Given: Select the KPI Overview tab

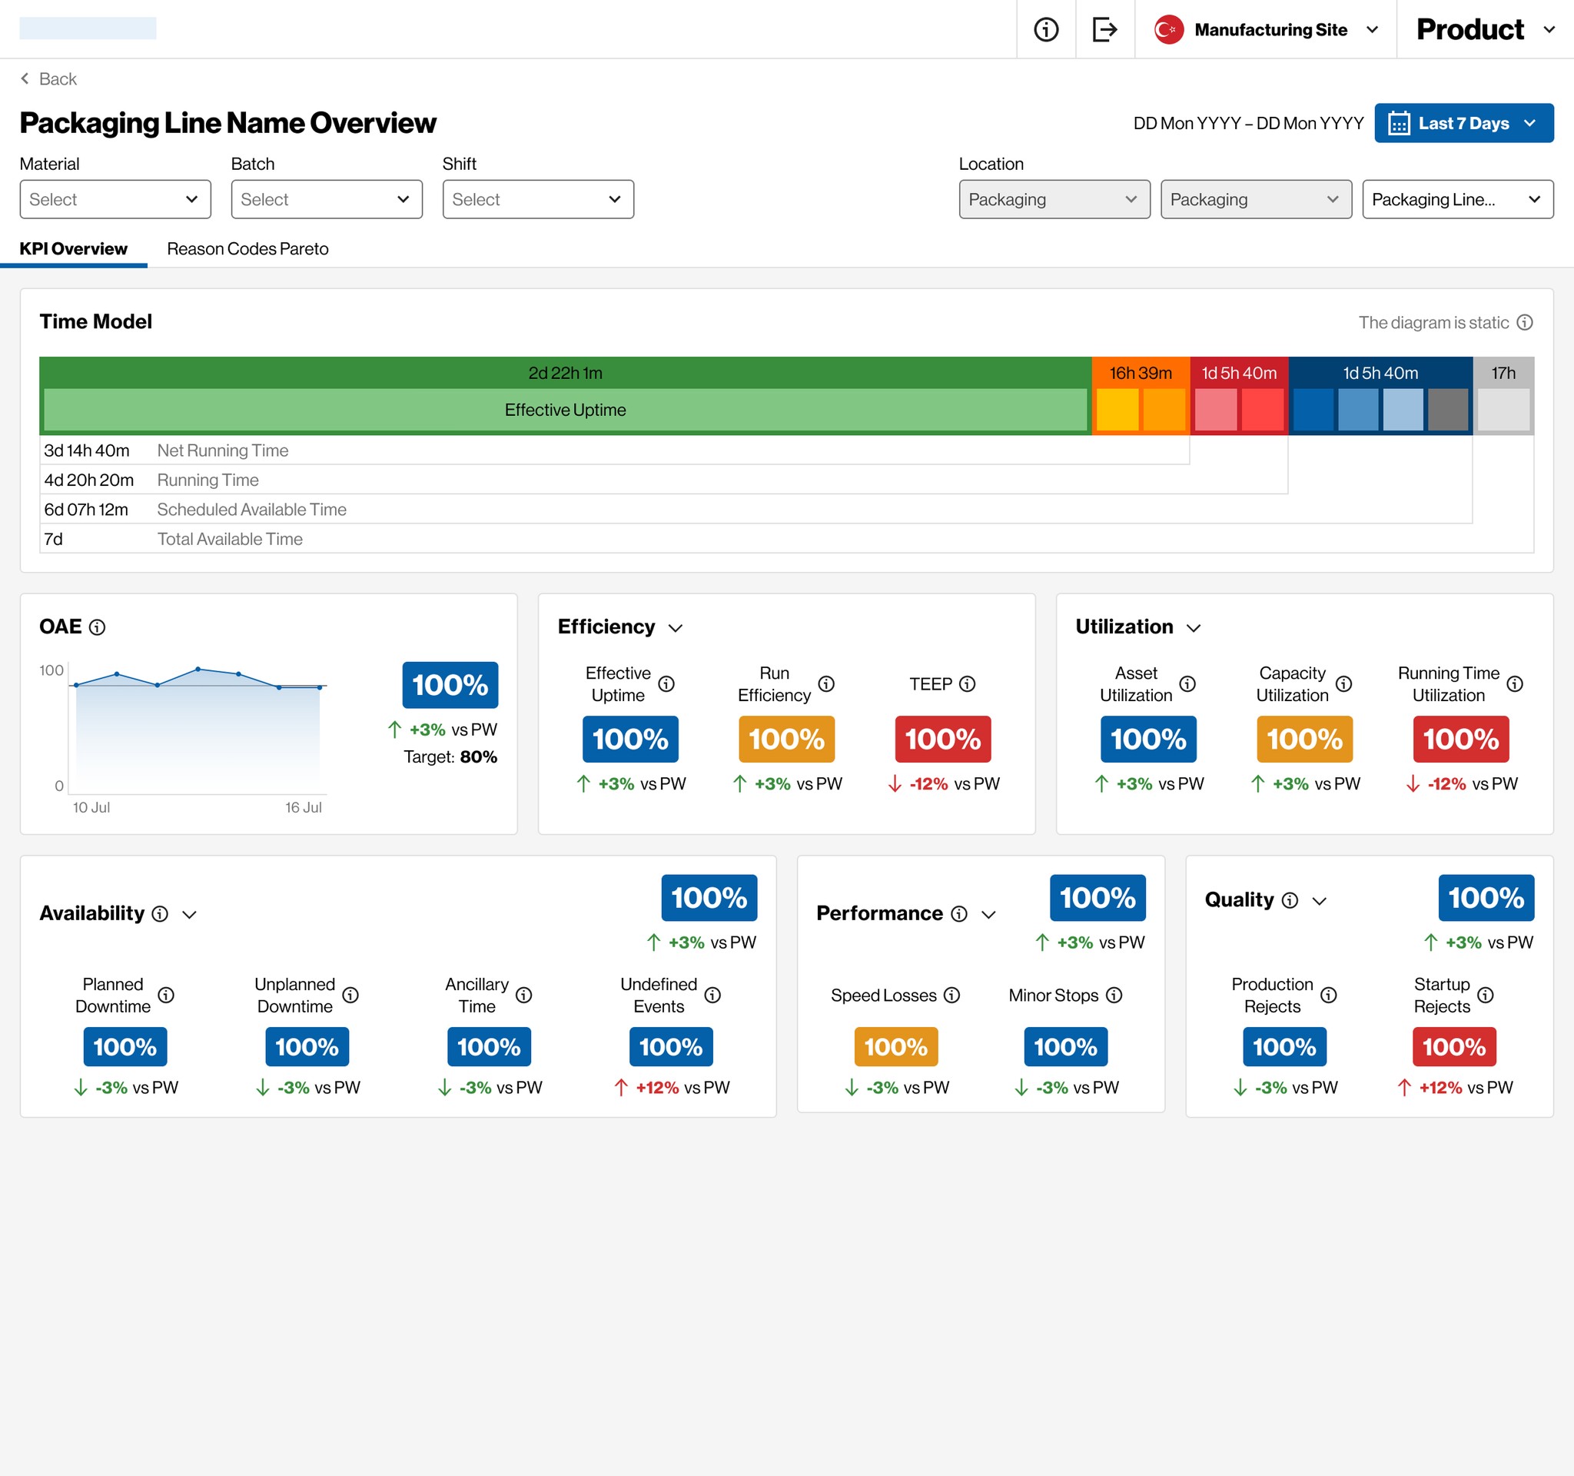Looking at the screenshot, I should click(73, 248).
